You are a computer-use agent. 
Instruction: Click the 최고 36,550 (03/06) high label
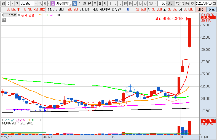click(x=169, y=19)
